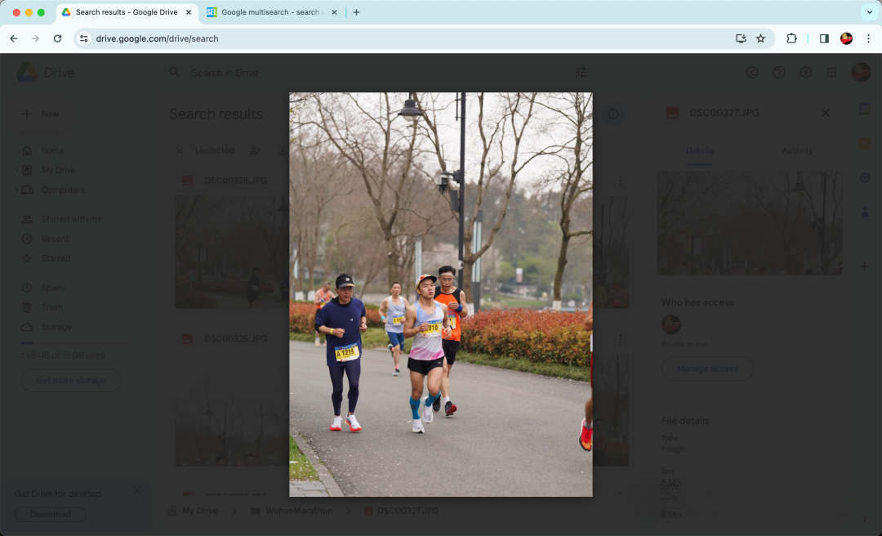
Task: Click the install app icon in address bar
Action: coord(741,38)
